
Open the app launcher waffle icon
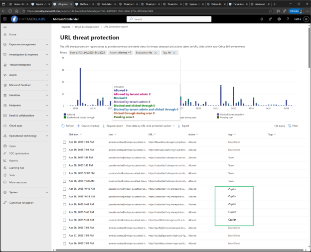pos(5,19)
